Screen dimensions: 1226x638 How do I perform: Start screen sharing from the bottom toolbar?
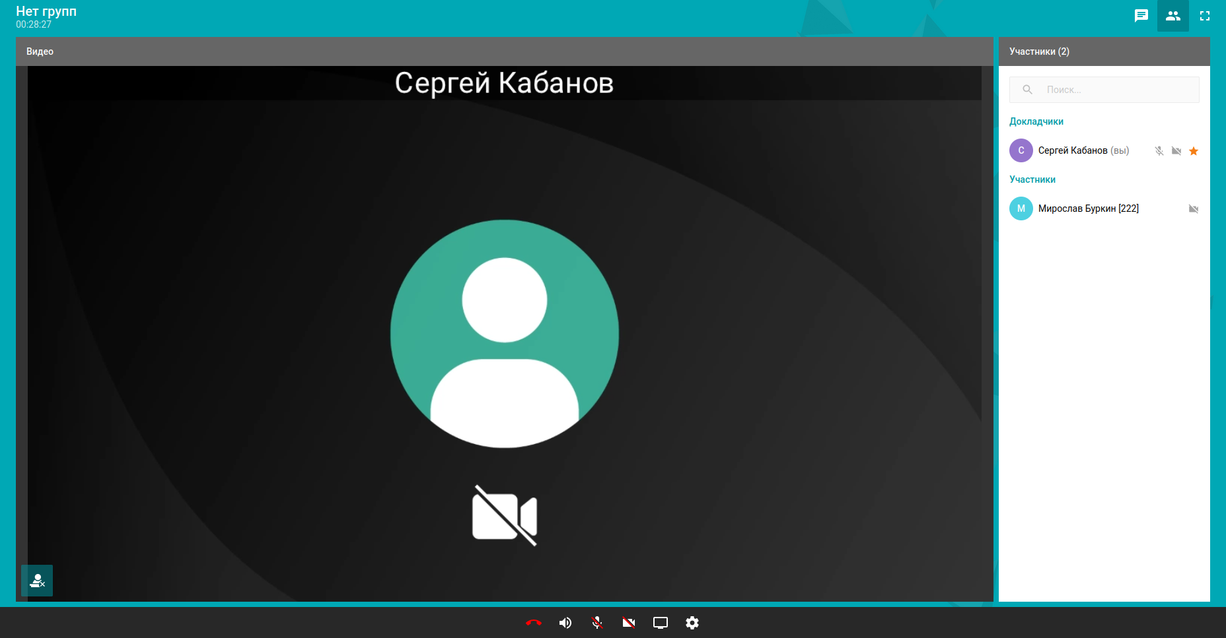coord(660,623)
